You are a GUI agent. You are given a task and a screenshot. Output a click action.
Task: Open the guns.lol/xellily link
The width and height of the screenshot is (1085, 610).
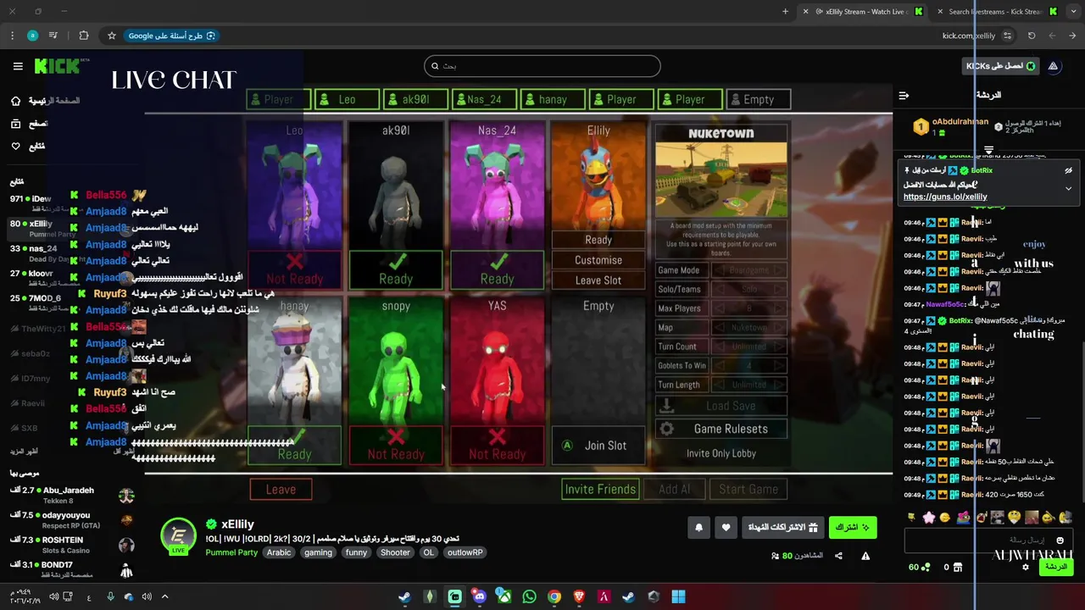click(x=945, y=197)
